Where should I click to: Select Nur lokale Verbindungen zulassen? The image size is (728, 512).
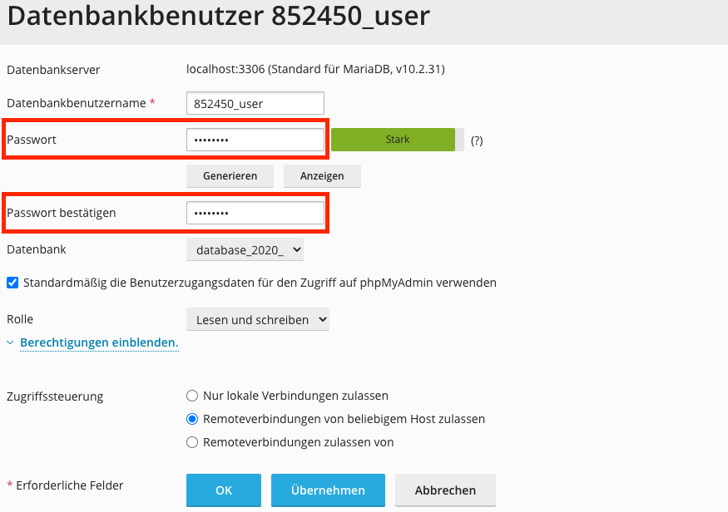click(193, 396)
